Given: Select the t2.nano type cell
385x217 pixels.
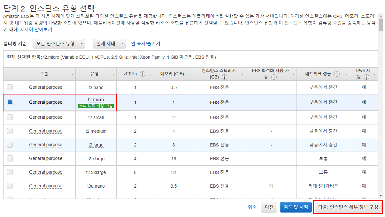Looking at the screenshot, I should tap(96, 87).
